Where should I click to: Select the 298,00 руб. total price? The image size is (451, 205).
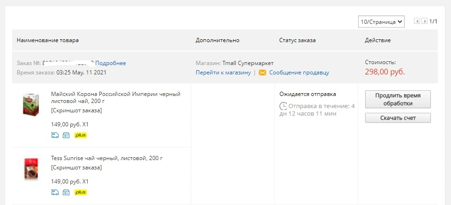coord(384,72)
